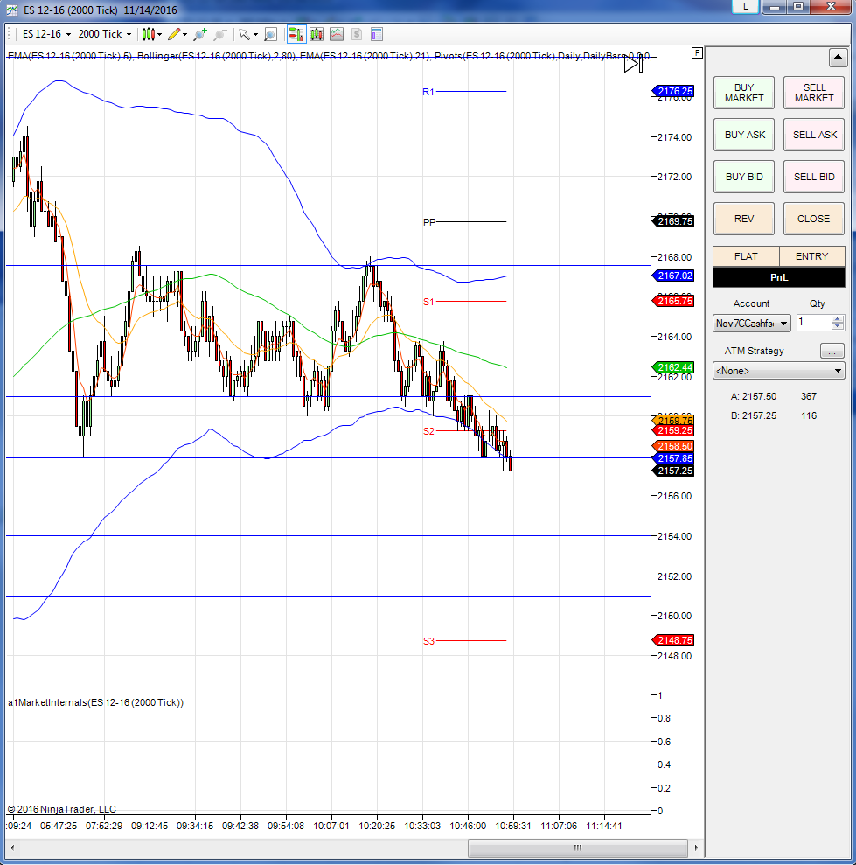The height and width of the screenshot is (865, 856).
Task: Click the SELL MARKET button
Action: pyautogui.click(x=813, y=93)
